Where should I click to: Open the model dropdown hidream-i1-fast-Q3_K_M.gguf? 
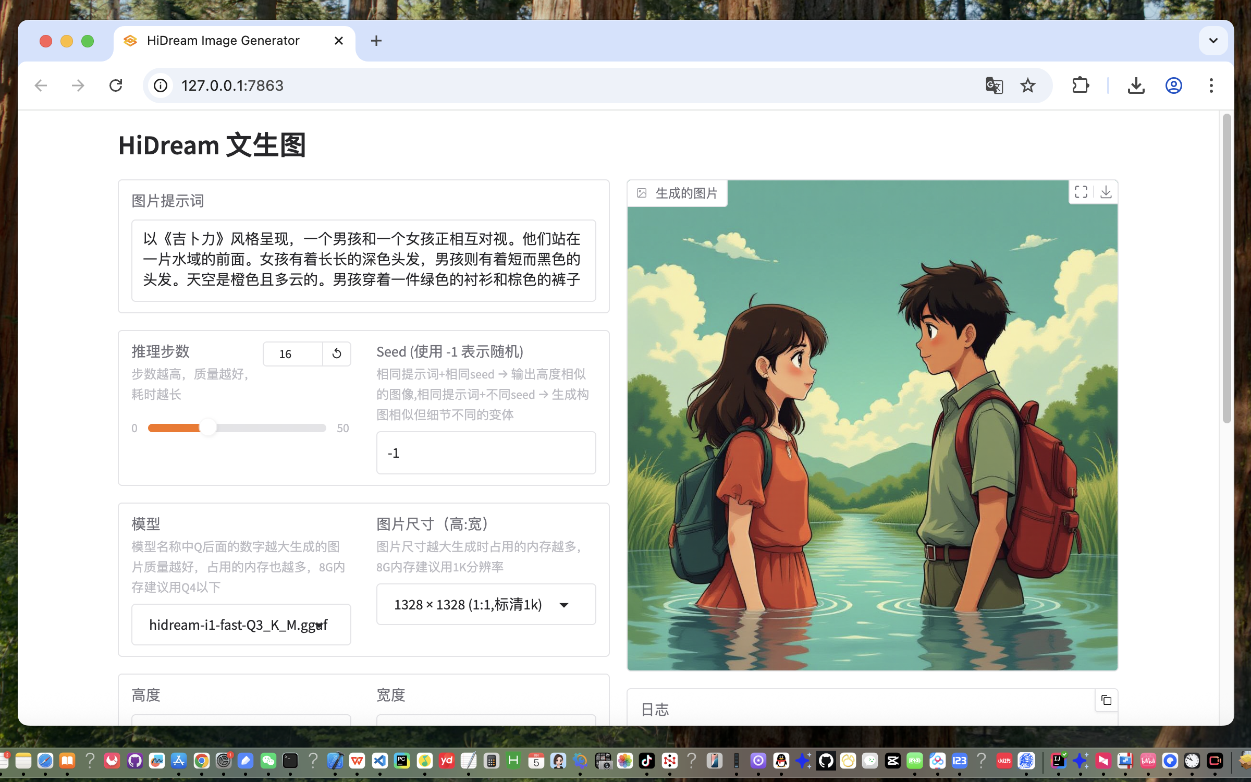point(241,625)
